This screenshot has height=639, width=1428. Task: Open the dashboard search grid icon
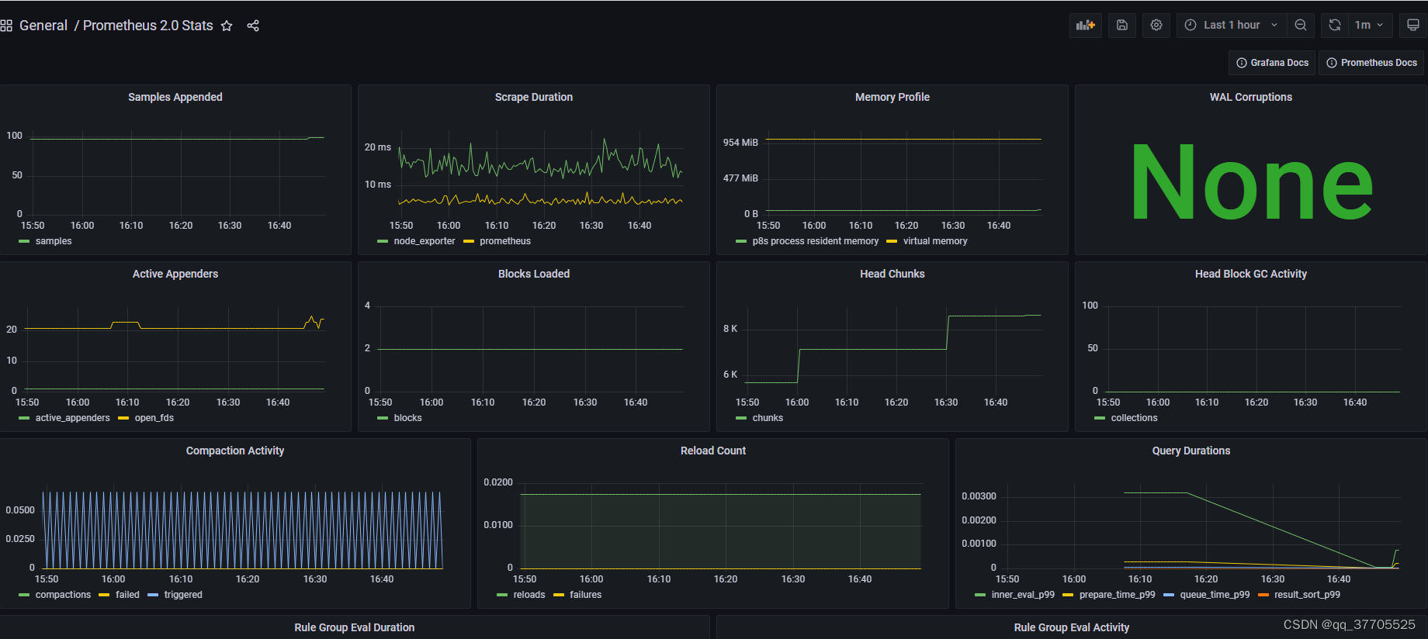coord(6,26)
